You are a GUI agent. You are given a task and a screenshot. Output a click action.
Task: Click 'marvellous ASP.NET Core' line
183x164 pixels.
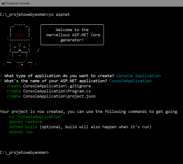coord(73,35)
